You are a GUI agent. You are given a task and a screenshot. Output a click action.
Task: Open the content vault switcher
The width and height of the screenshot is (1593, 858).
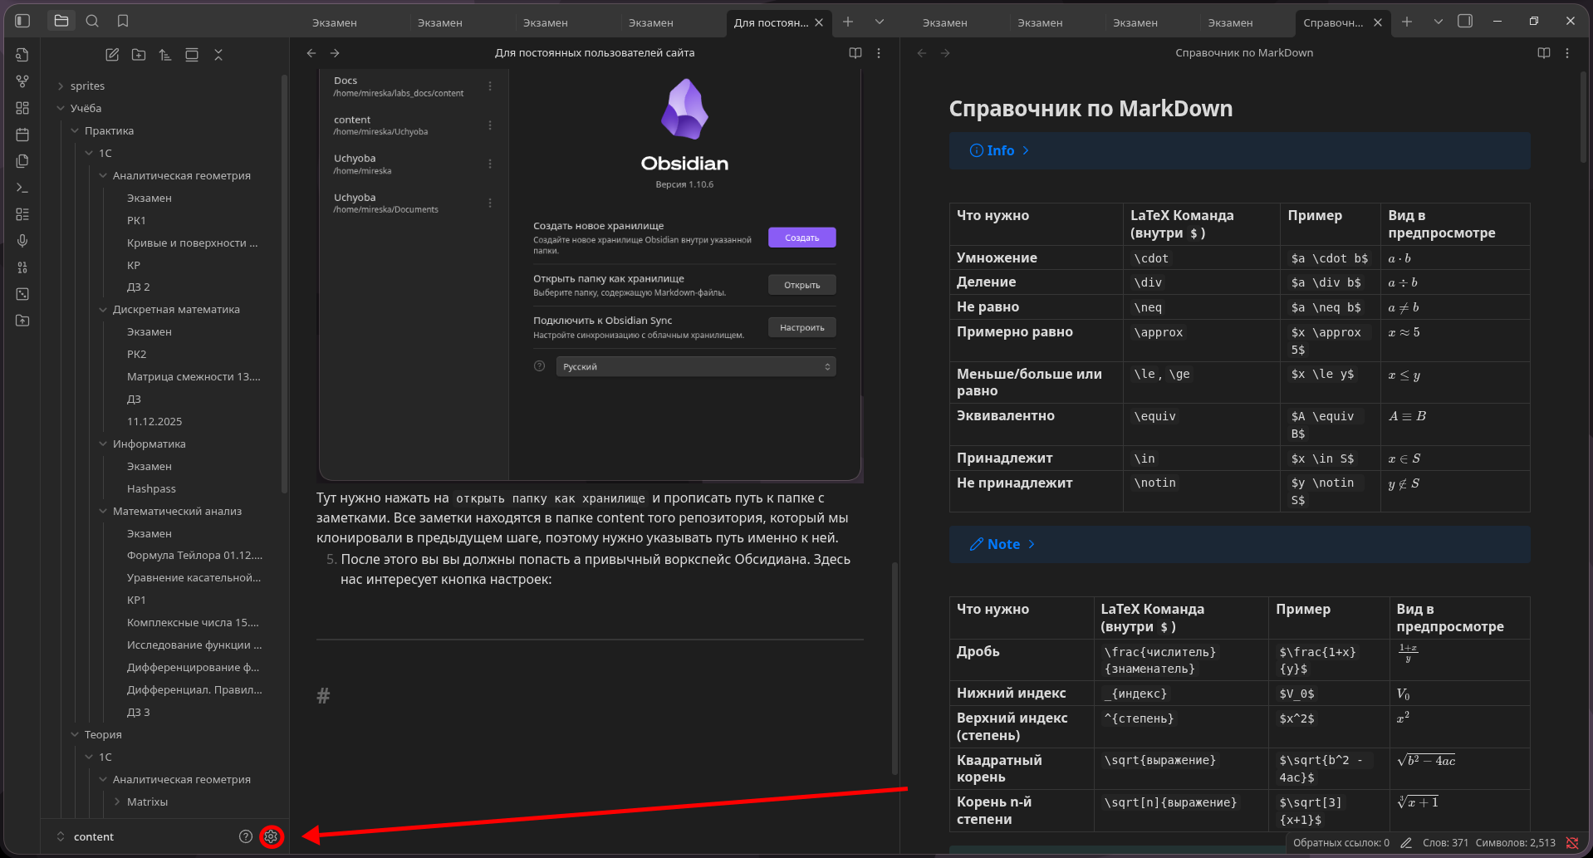tap(93, 836)
